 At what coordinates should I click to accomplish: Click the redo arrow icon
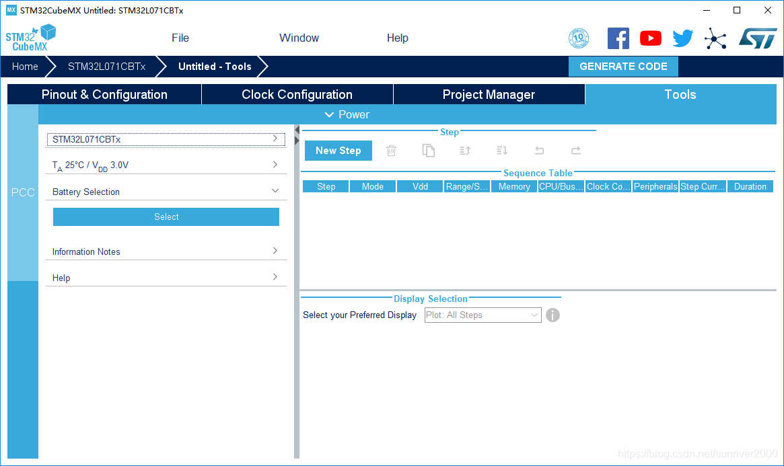click(x=576, y=151)
